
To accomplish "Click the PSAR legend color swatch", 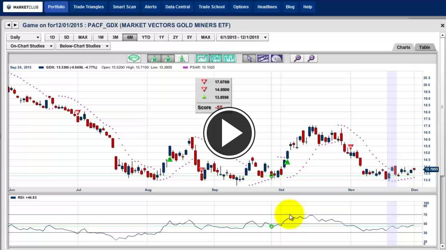I will click(185, 67).
